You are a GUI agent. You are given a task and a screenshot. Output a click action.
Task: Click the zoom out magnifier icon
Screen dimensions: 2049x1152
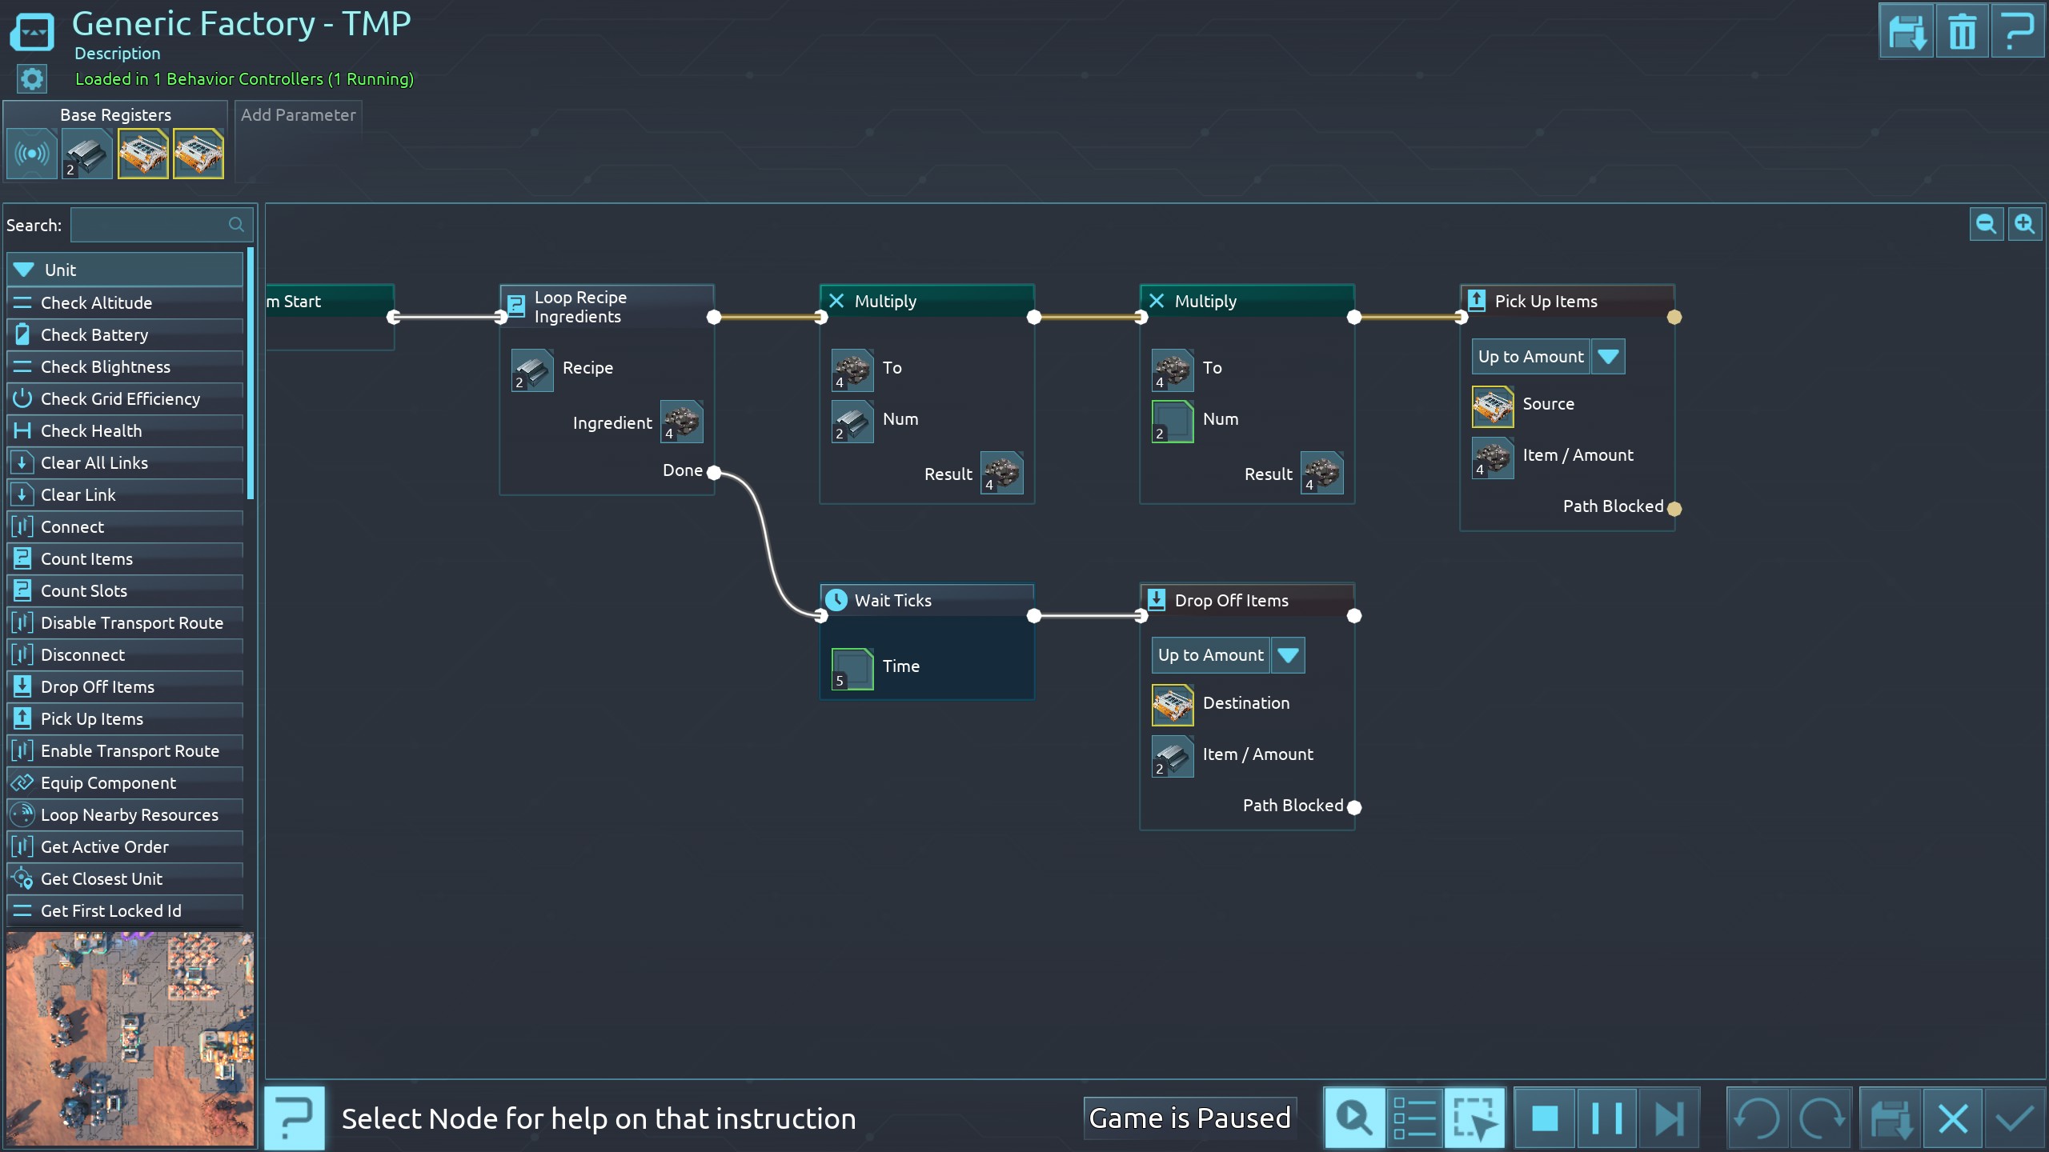[x=1986, y=224]
